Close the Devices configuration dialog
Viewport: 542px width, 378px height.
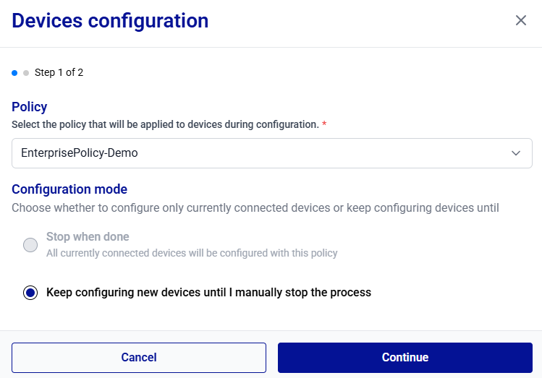[x=520, y=20]
